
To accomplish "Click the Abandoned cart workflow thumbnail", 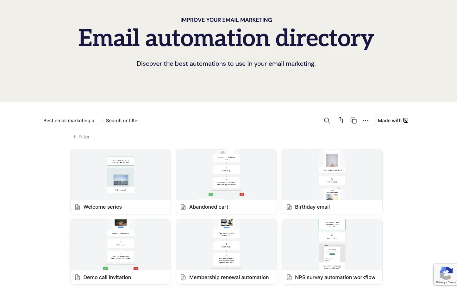I will [226, 175].
